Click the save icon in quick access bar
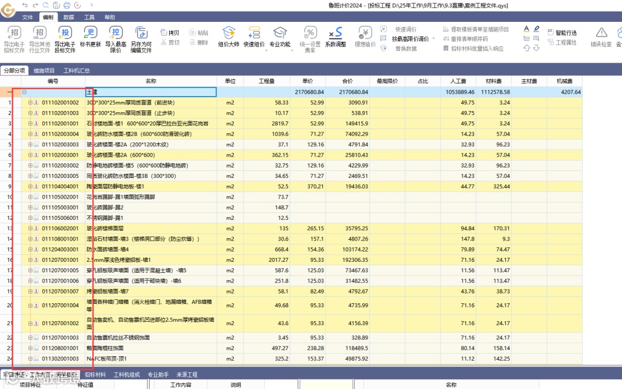This screenshot has width=622, height=389. pos(56,5)
